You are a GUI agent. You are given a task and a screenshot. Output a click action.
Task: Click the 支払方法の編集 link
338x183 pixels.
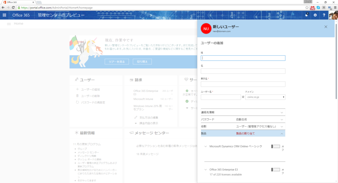pos(149,118)
